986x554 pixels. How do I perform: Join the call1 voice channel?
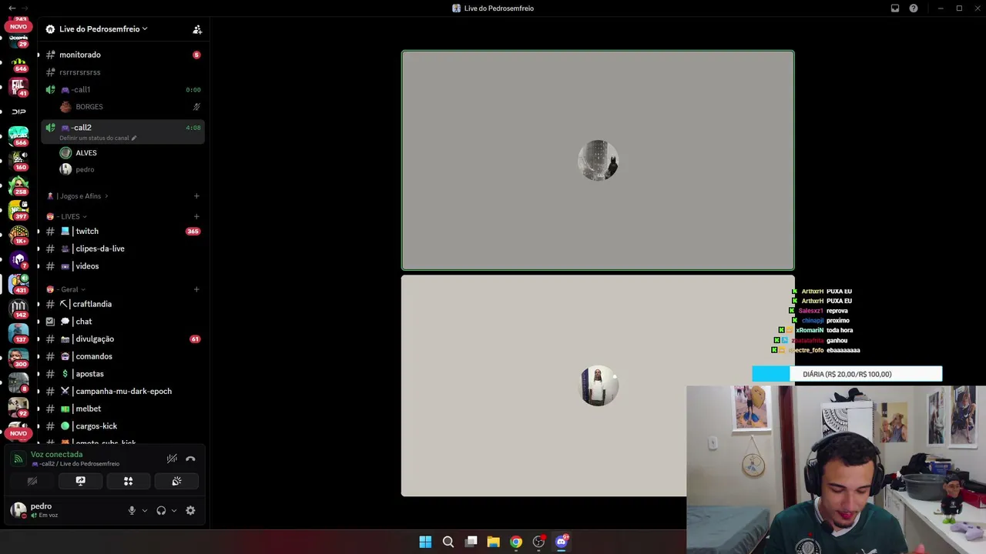123,89
